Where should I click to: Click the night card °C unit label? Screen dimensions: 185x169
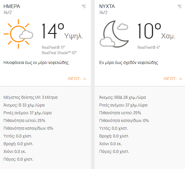(180, 7)
